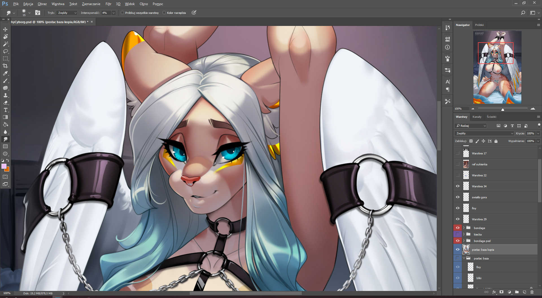Select the Eyedropper tool
This screenshot has width=542, height=298.
pos(5,73)
